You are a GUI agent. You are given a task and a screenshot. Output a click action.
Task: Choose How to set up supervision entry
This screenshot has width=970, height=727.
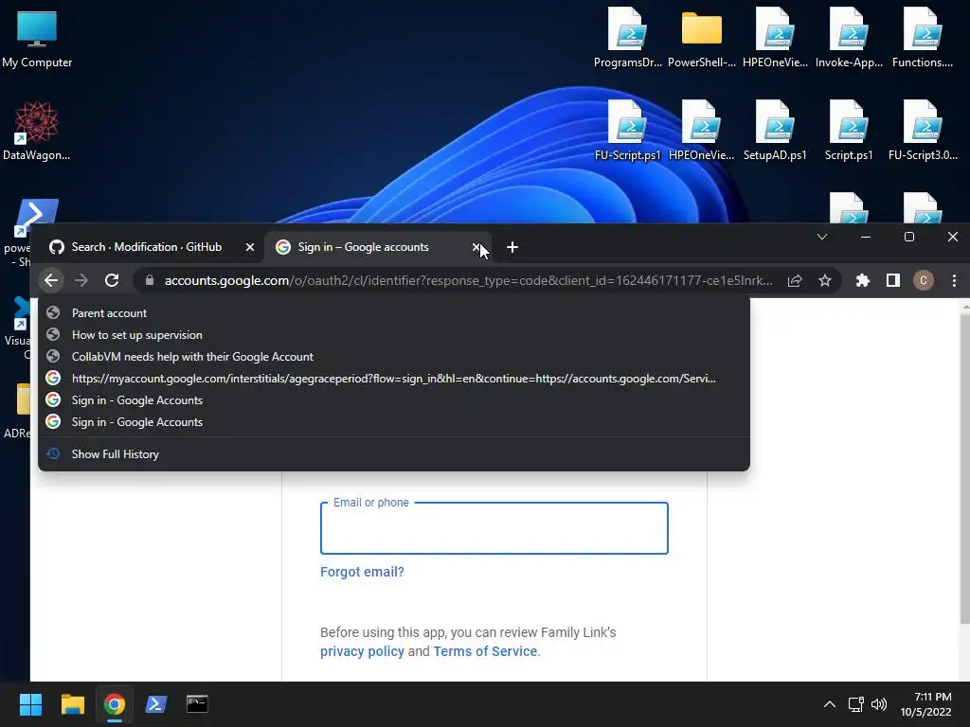pos(394,335)
